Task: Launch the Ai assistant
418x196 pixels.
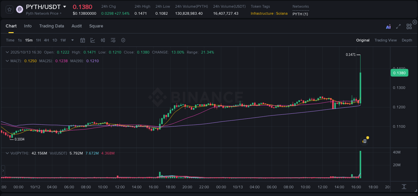Action: (x=388, y=26)
